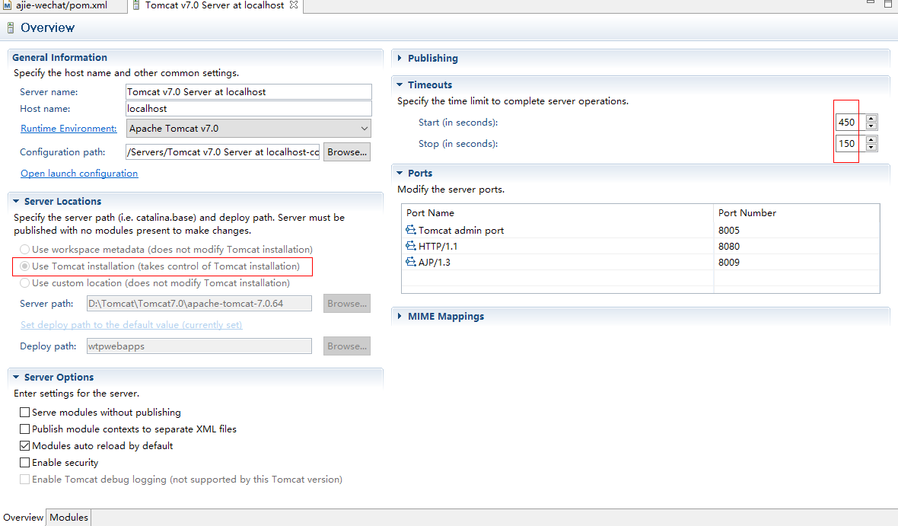
Task: Click the Configuration path field
Action: (x=223, y=151)
